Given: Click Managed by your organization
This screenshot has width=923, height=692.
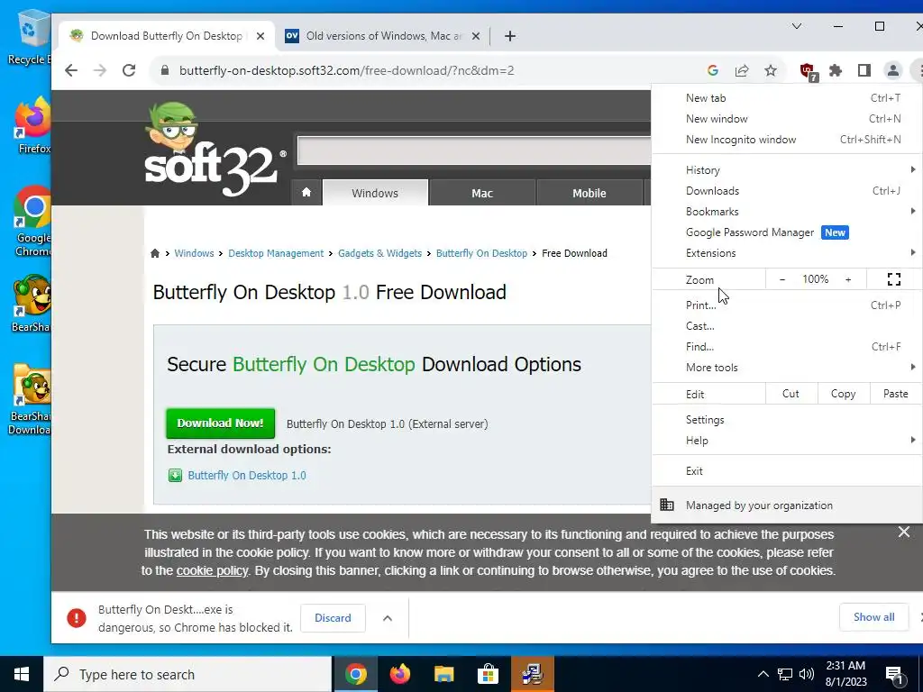Looking at the screenshot, I should (x=787, y=505).
